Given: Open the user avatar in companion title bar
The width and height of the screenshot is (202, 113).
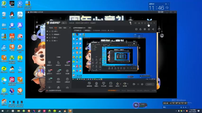Looking at the screenshot, I should (131, 23).
